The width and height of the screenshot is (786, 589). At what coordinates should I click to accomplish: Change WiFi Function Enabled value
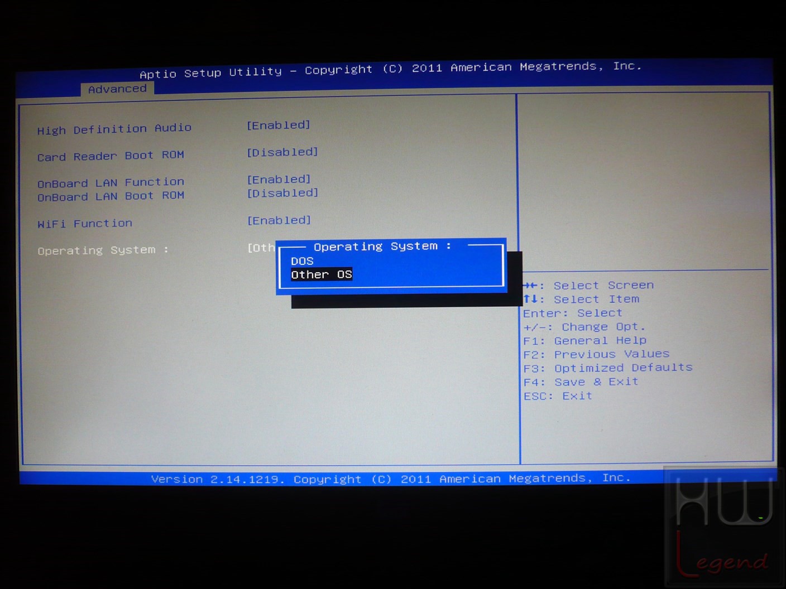tap(279, 220)
